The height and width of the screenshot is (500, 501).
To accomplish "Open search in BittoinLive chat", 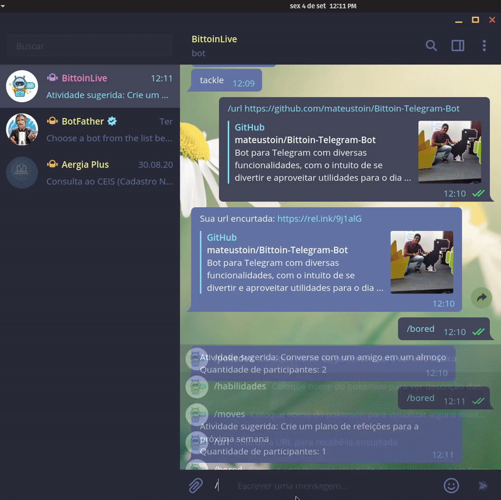I will coord(431,45).
